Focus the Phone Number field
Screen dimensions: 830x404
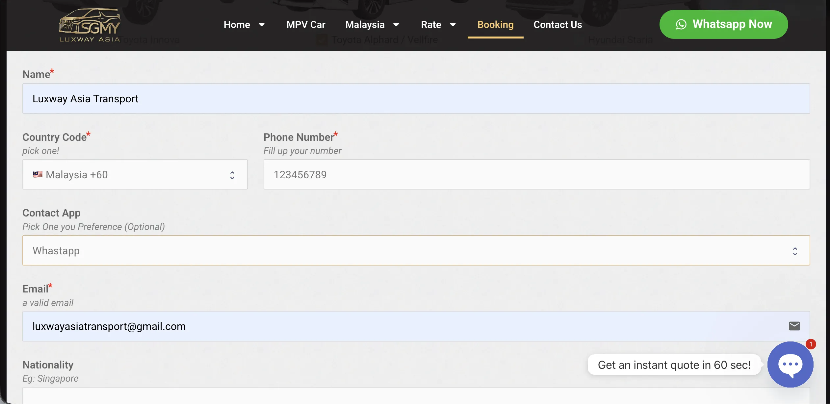click(536, 175)
